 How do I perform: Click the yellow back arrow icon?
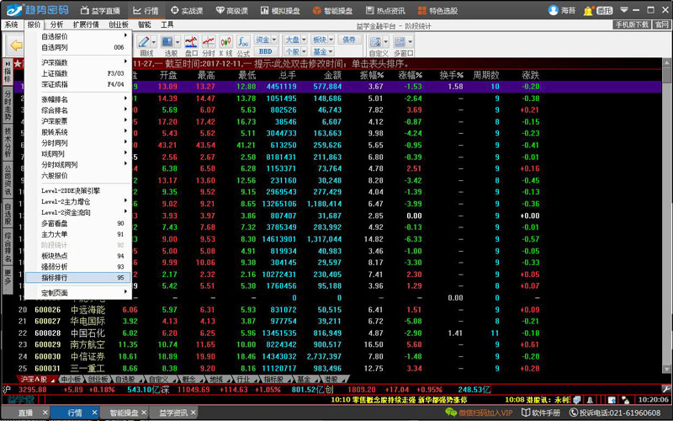pos(16,45)
